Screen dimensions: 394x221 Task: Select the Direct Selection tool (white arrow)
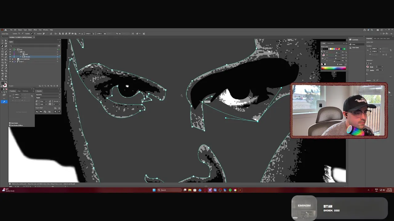pyautogui.click(x=6, y=41)
